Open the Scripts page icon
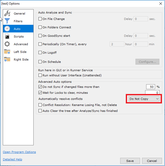Screen dimensions: 165x166 click(x=7, y=37)
